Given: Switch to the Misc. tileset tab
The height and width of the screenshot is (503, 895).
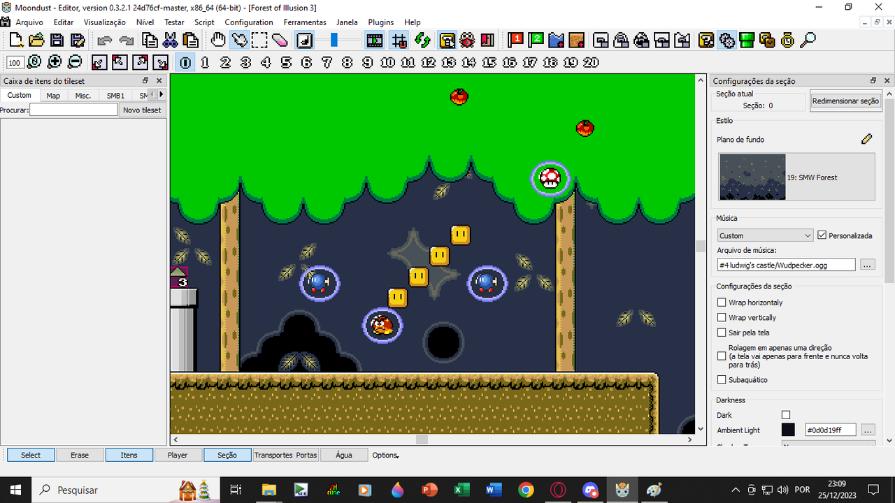Looking at the screenshot, I should point(83,95).
